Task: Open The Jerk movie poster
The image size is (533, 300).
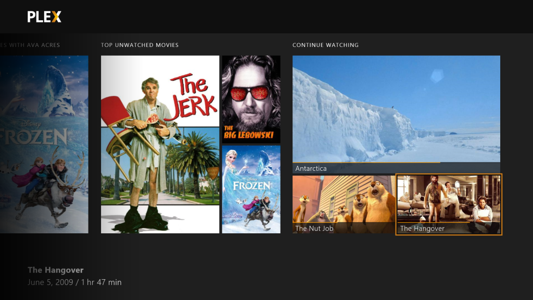Action: coord(160,144)
